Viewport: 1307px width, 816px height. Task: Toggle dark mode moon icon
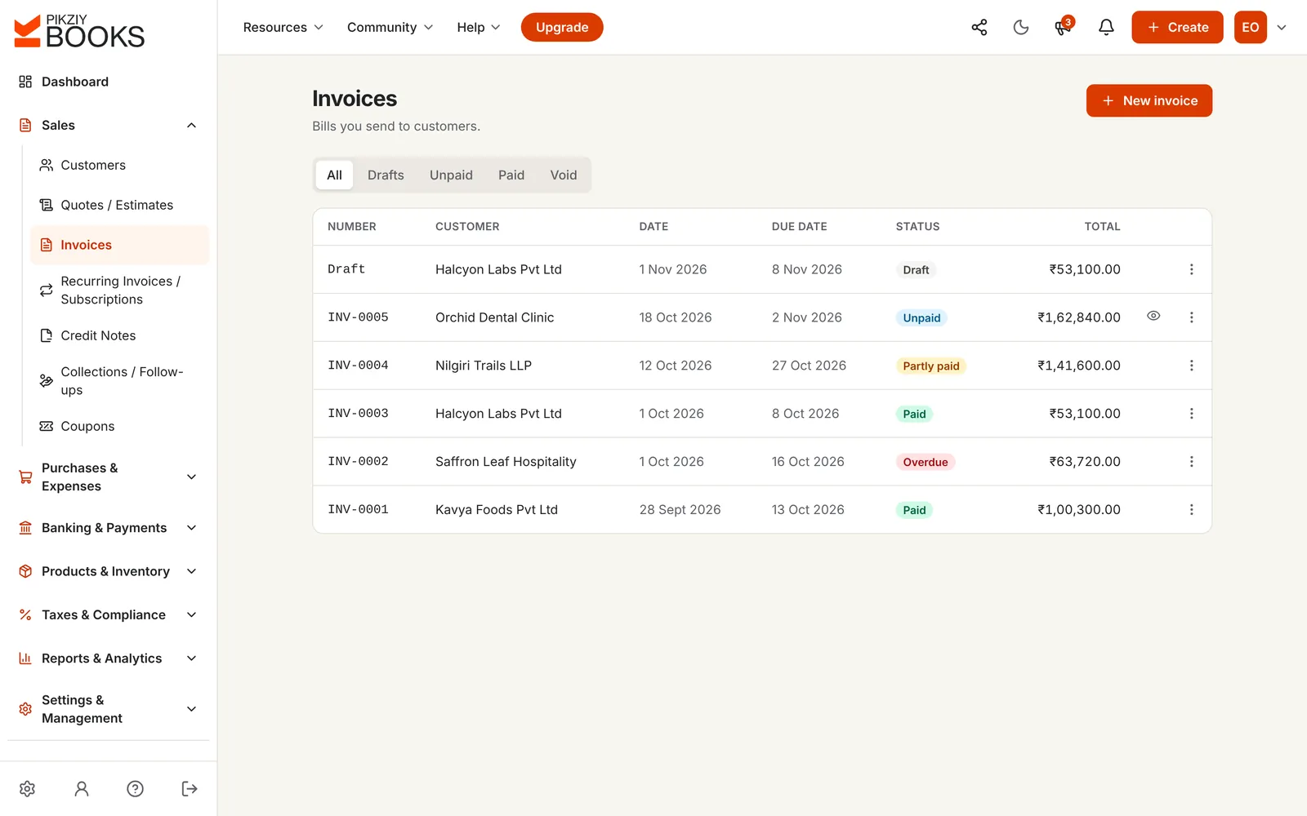point(1021,28)
